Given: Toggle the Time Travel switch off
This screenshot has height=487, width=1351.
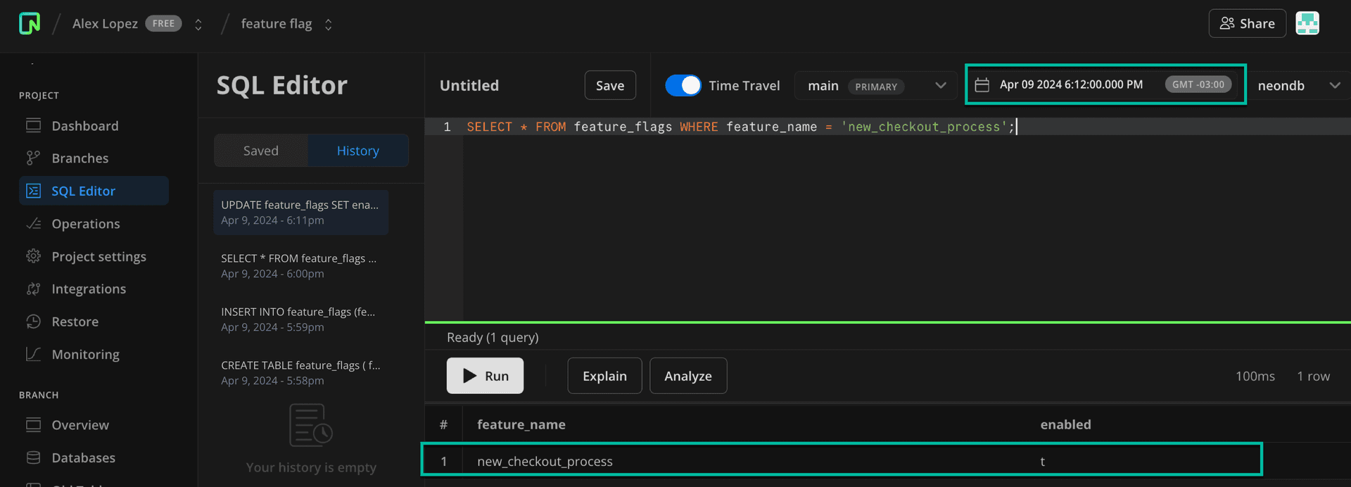Looking at the screenshot, I should coord(683,85).
